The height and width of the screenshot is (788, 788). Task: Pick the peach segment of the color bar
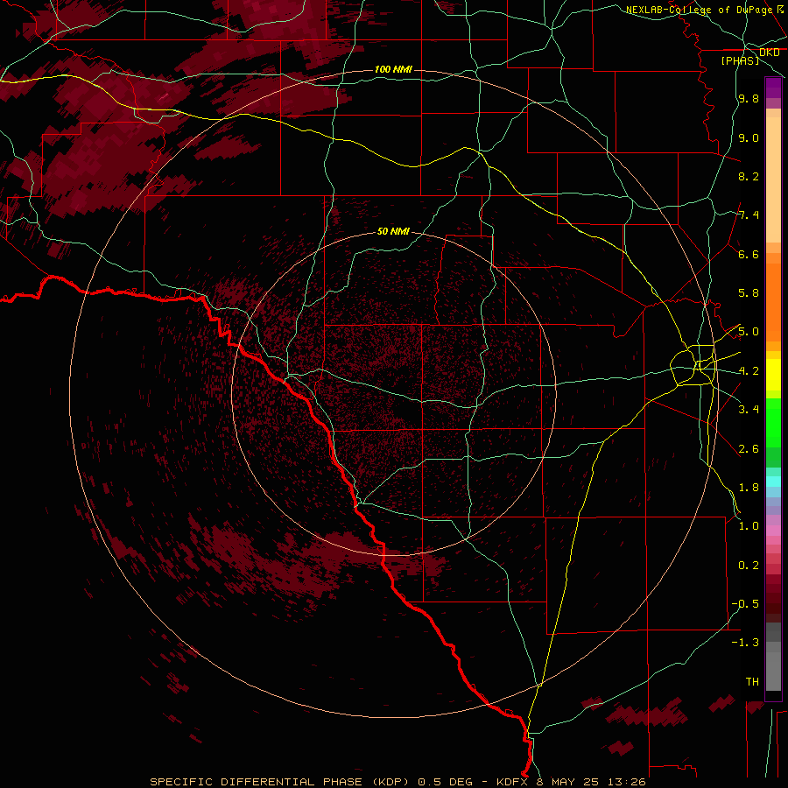[x=773, y=179]
